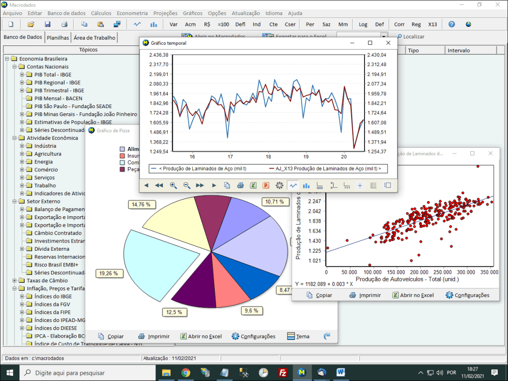Viewport: 508px width, 381px height.
Task: Open the blue Help question-mark icon
Action: pyautogui.click(x=452, y=24)
